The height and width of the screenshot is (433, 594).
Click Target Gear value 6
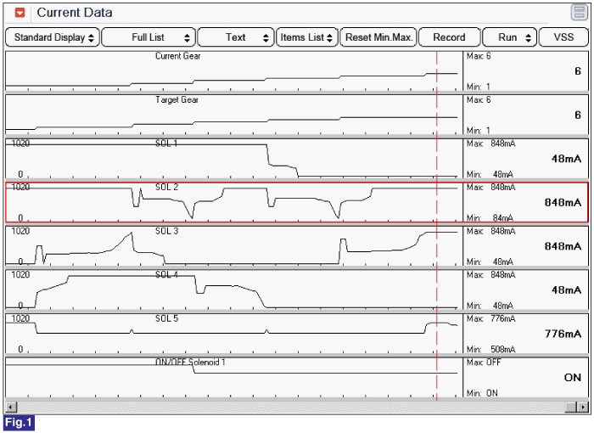click(x=578, y=115)
